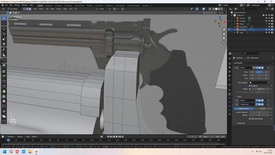Image resolution: width=275 pixels, height=155 pixels.
Task: Disable rendering of the Light object
Action: (x=272, y=33)
